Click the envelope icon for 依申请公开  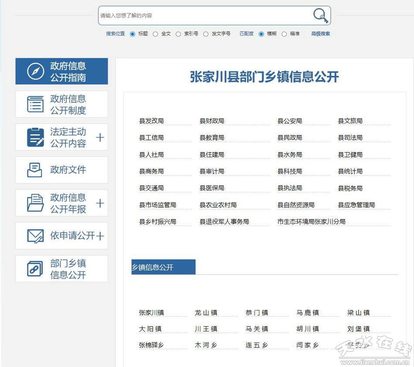tap(35, 236)
